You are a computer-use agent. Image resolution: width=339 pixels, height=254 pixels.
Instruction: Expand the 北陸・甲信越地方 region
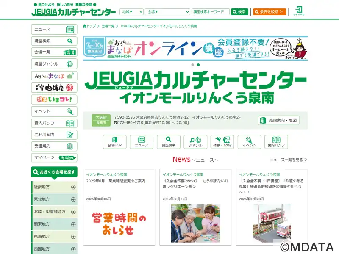[54, 212]
